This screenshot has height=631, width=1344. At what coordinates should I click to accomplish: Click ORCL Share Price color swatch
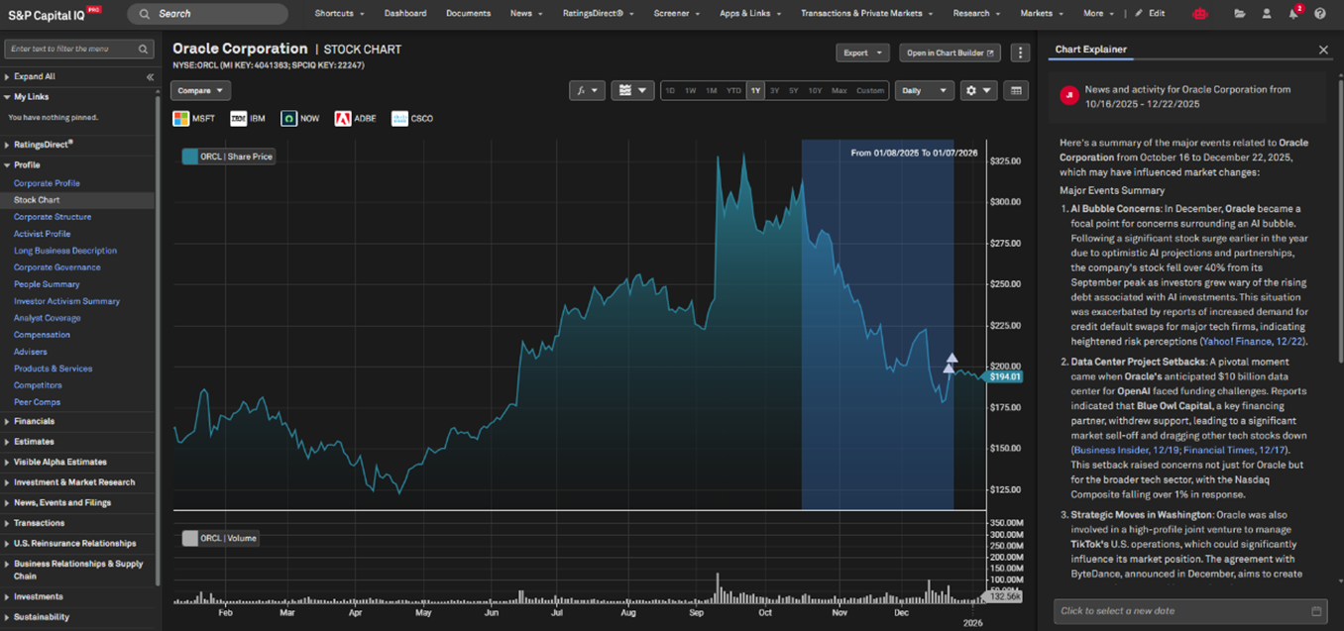point(190,157)
